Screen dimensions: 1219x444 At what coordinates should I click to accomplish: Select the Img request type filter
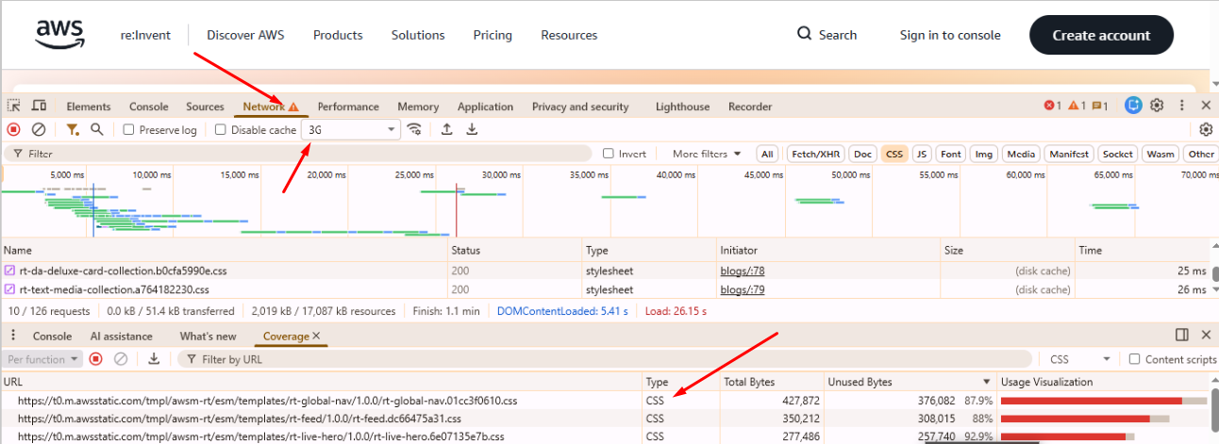click(x=984, y=154)
